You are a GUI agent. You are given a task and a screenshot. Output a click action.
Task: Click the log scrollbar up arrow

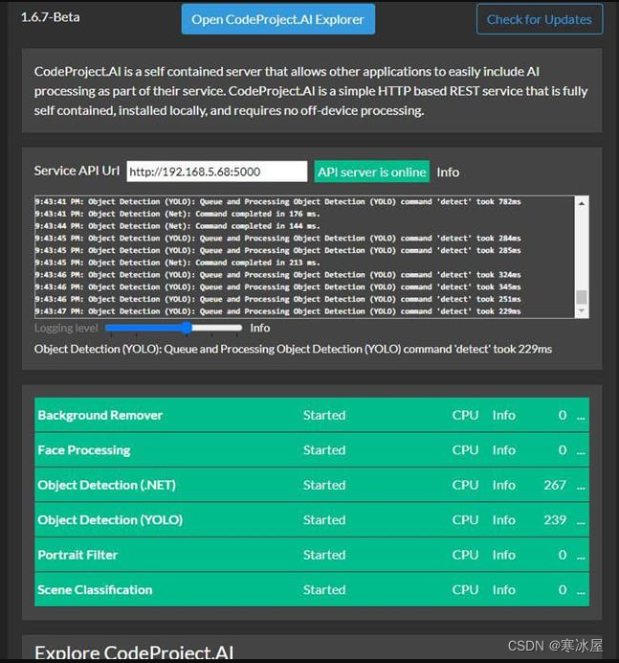click(582, 203)
